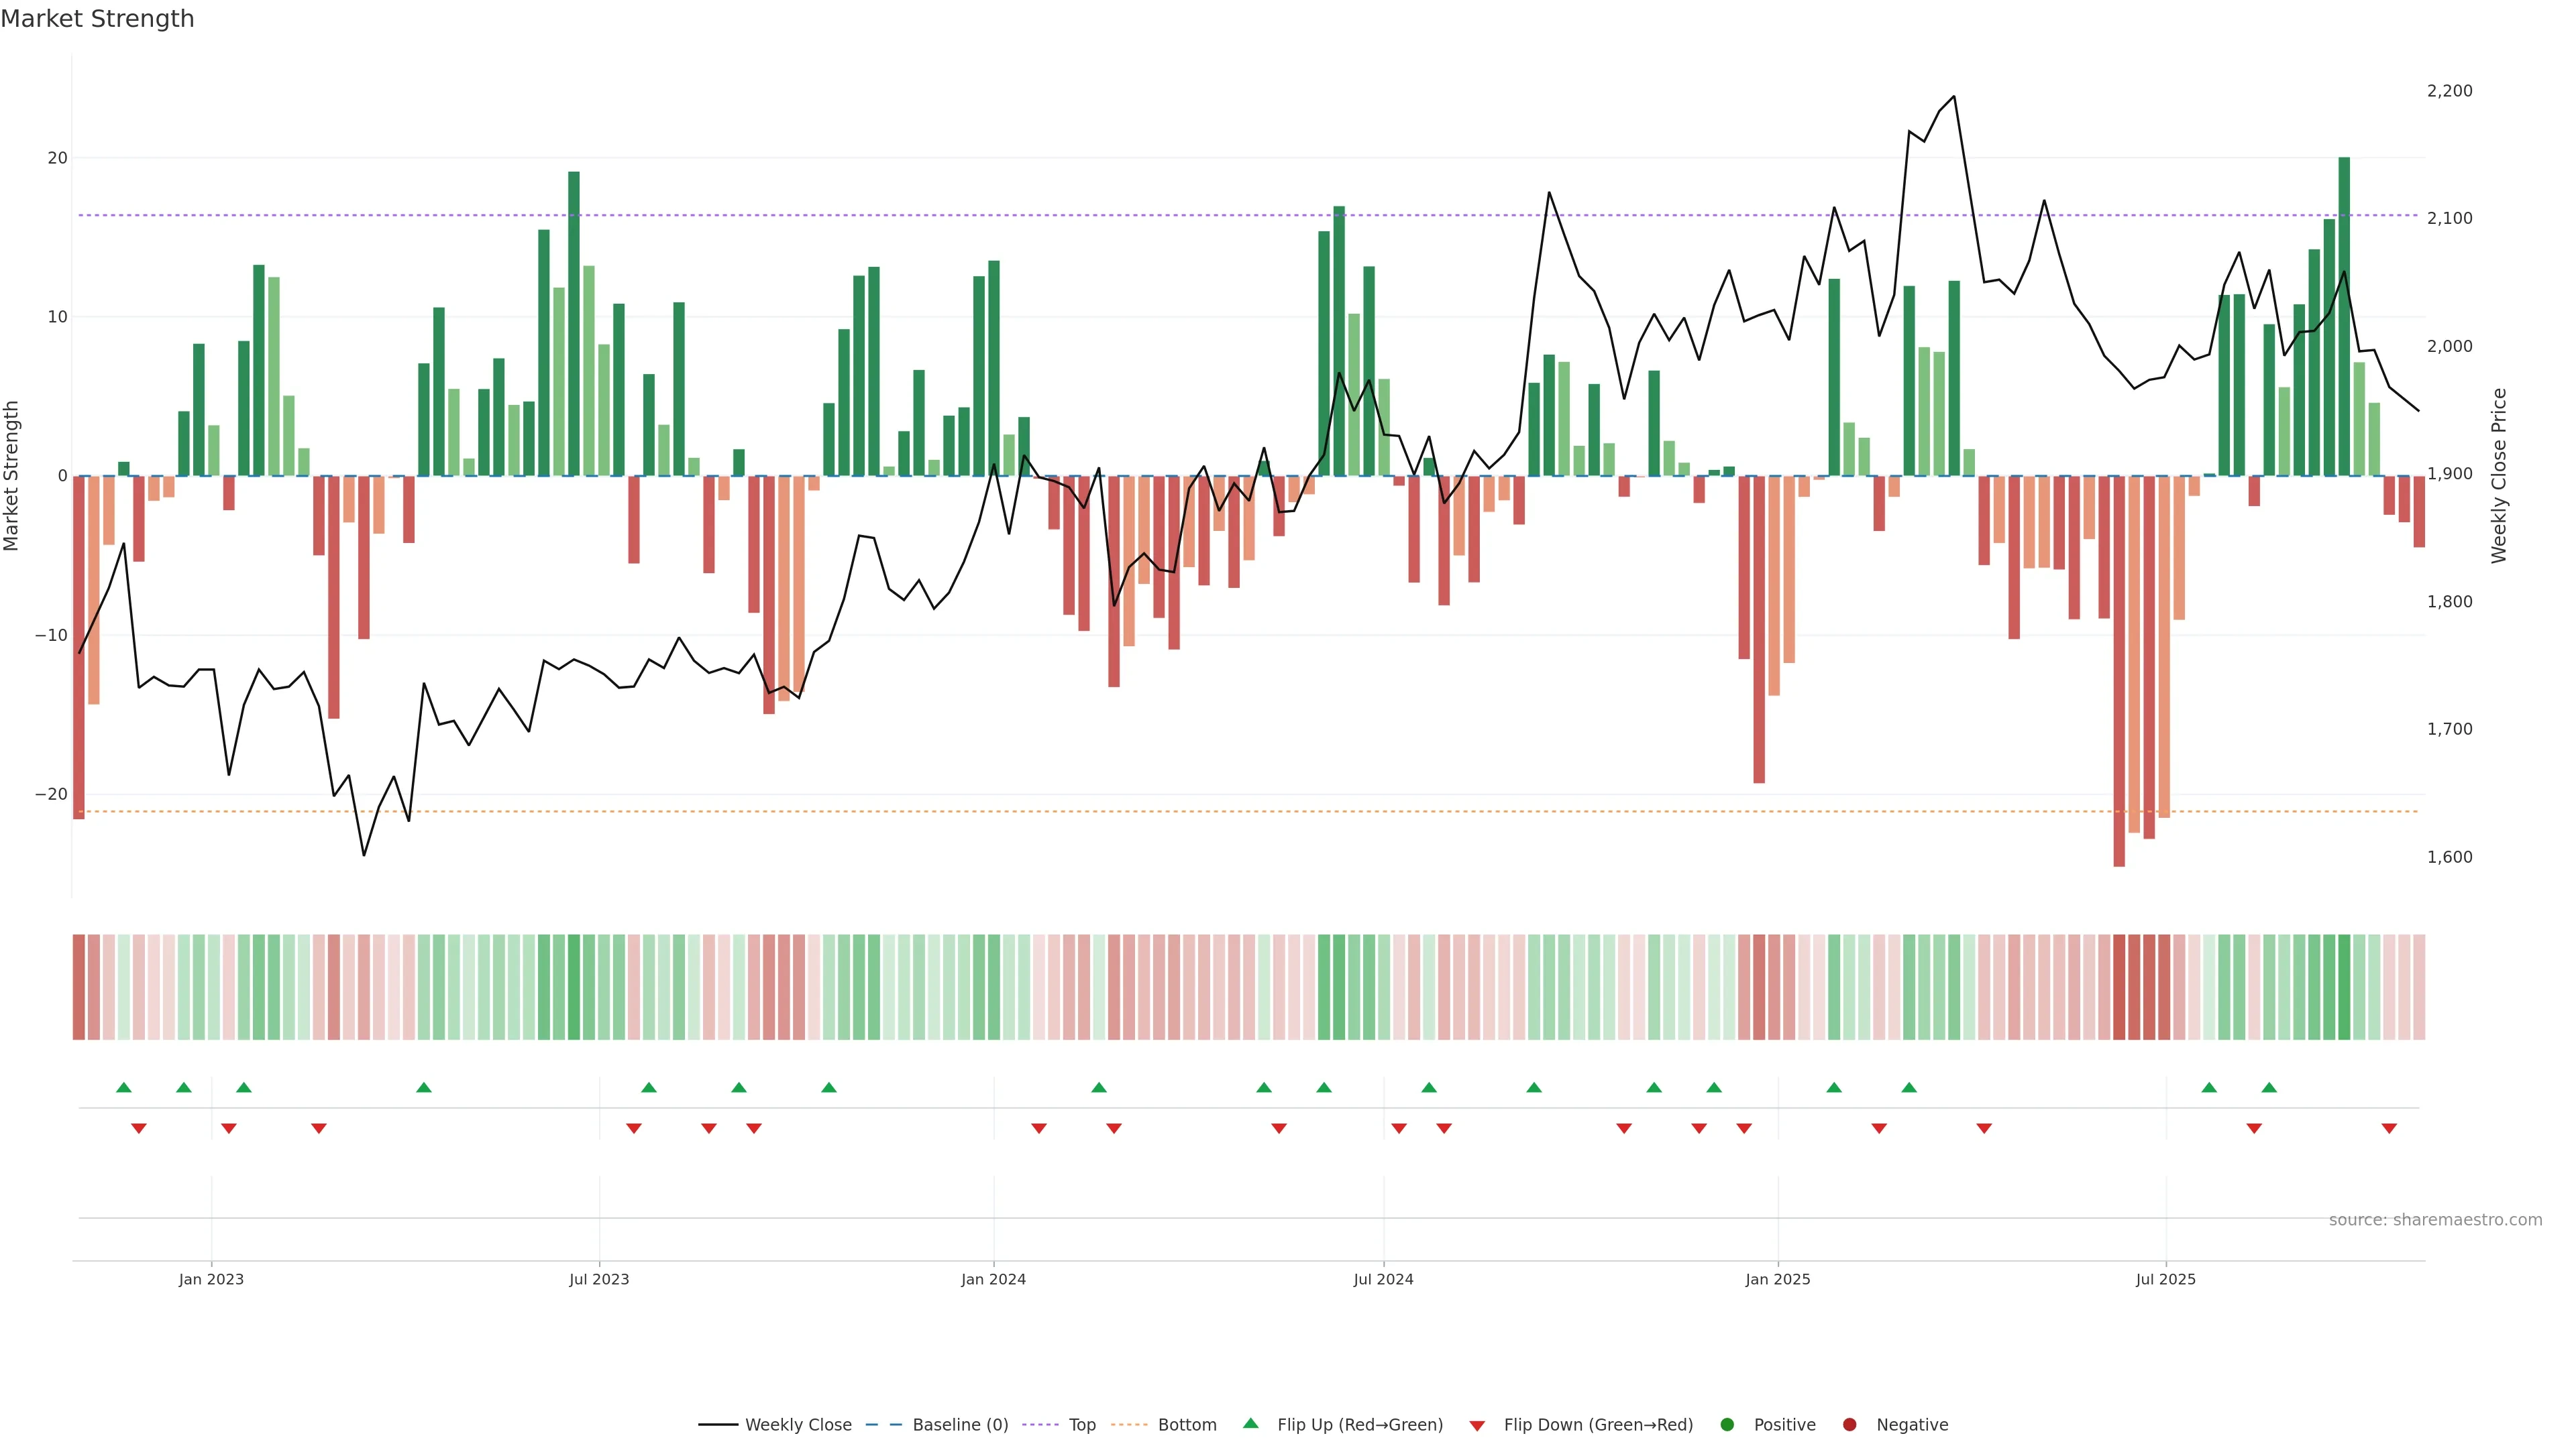Click the Weekly Close Price axis title
This screenshot has width=2576, height=1448.
[2499, 476]
